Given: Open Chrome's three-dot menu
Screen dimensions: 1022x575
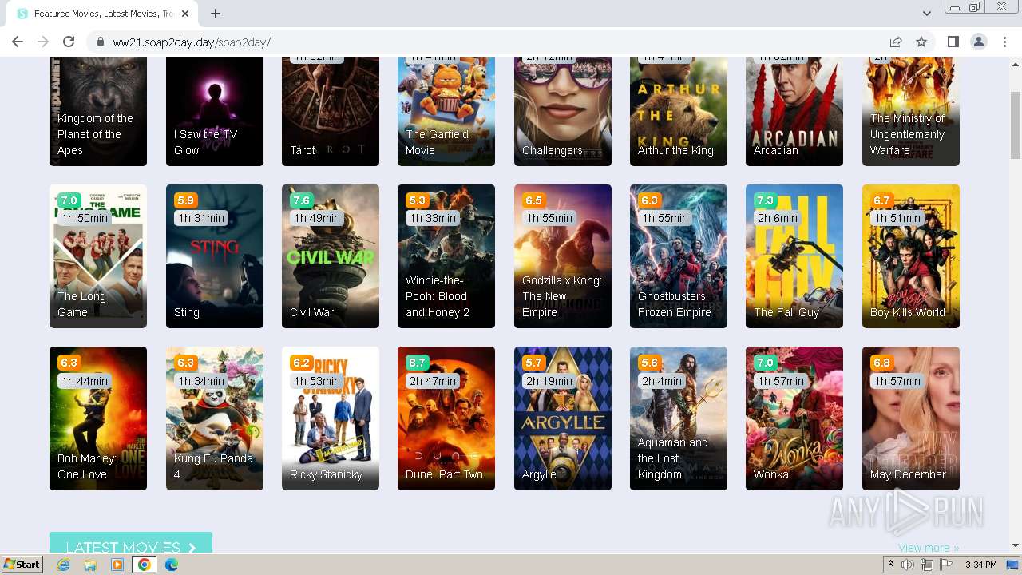Looking at the screenshot, I should (x=1004, y=42).
